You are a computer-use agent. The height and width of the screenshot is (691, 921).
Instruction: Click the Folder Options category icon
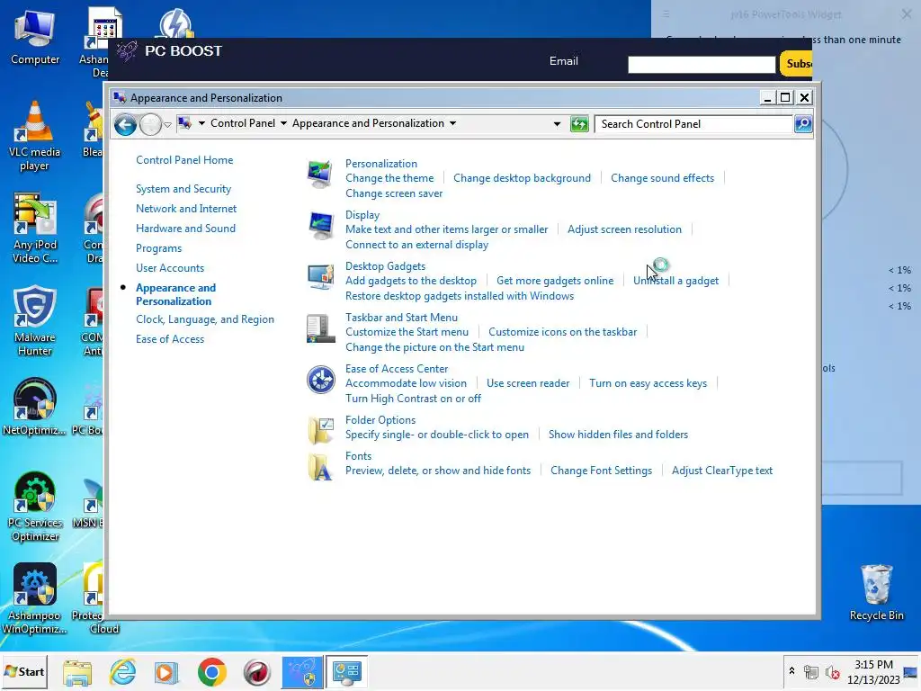321,430
